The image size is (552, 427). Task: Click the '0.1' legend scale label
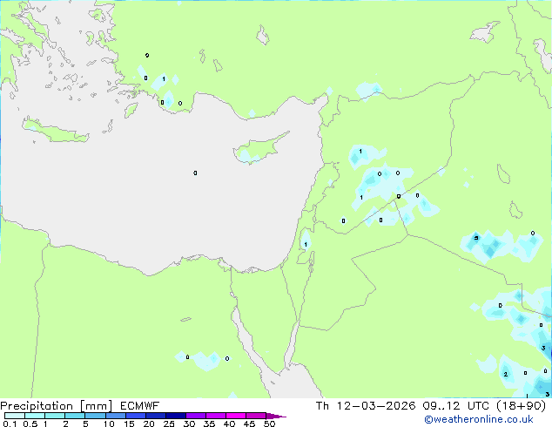tap(10, 424)
